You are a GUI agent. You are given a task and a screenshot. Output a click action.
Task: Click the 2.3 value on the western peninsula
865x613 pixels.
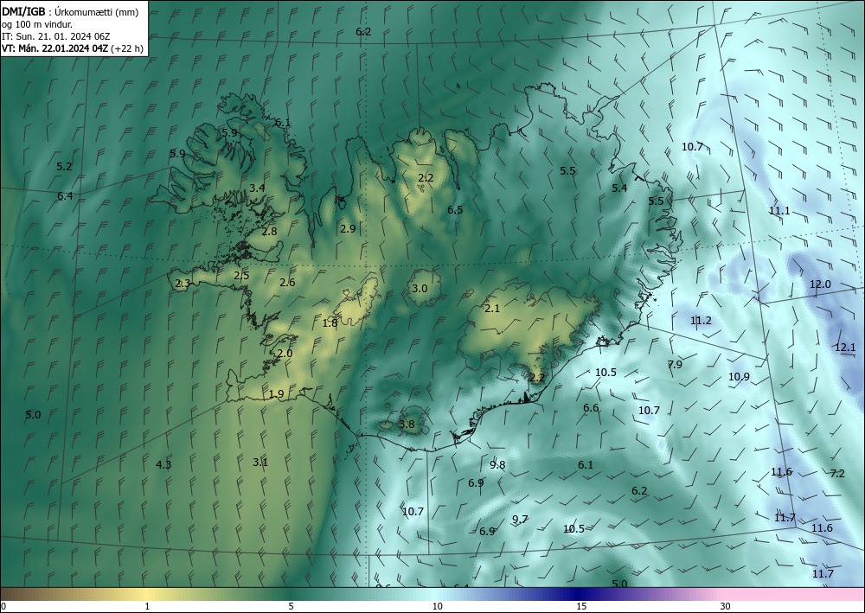point(183,284)
